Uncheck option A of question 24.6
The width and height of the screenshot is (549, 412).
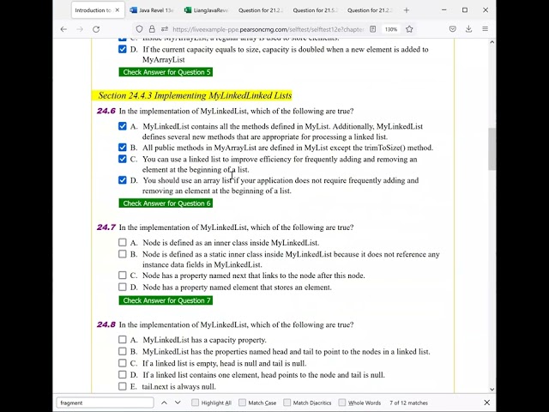point(122,126)
